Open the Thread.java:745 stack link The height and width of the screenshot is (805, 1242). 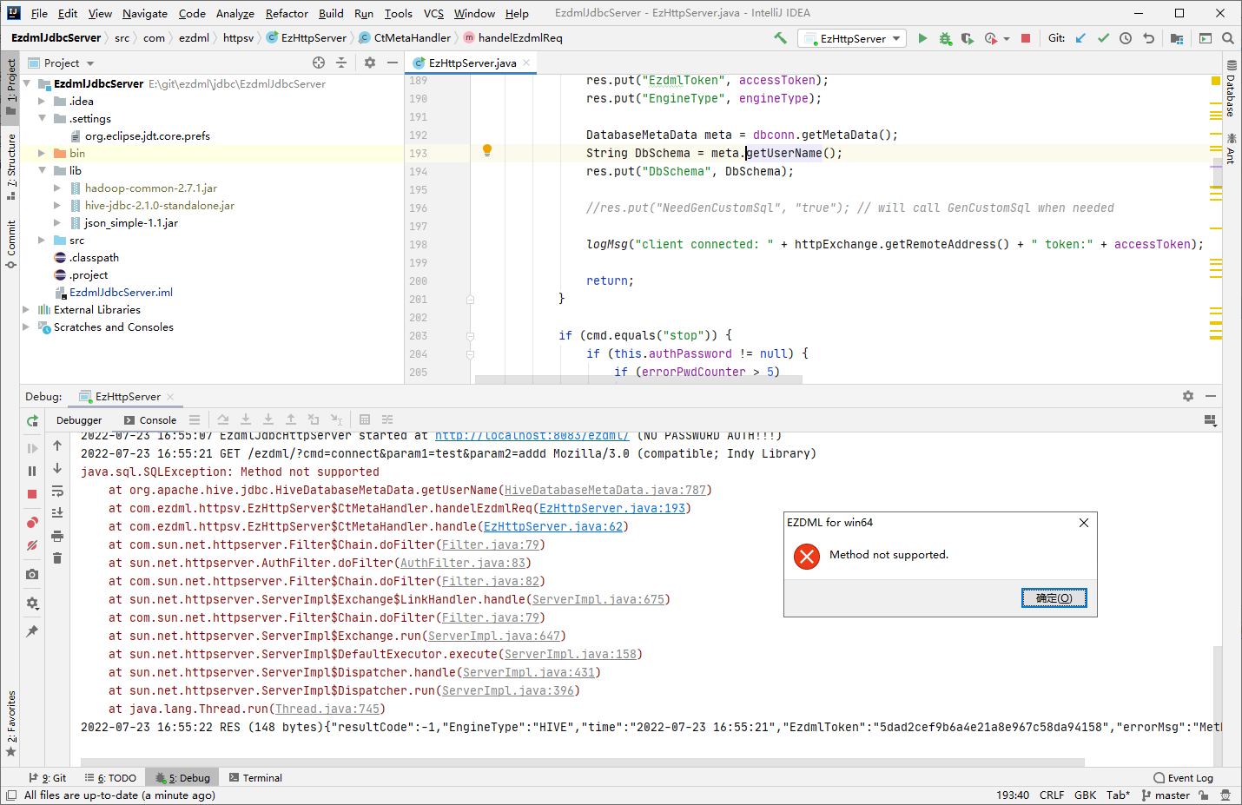click(x=327, y=709)
